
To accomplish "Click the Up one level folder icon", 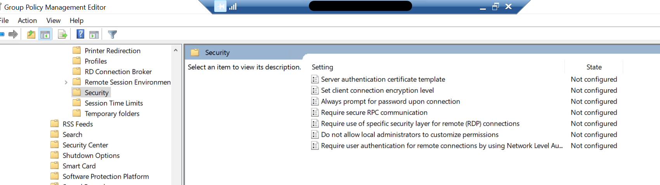I will pos(31,35).
